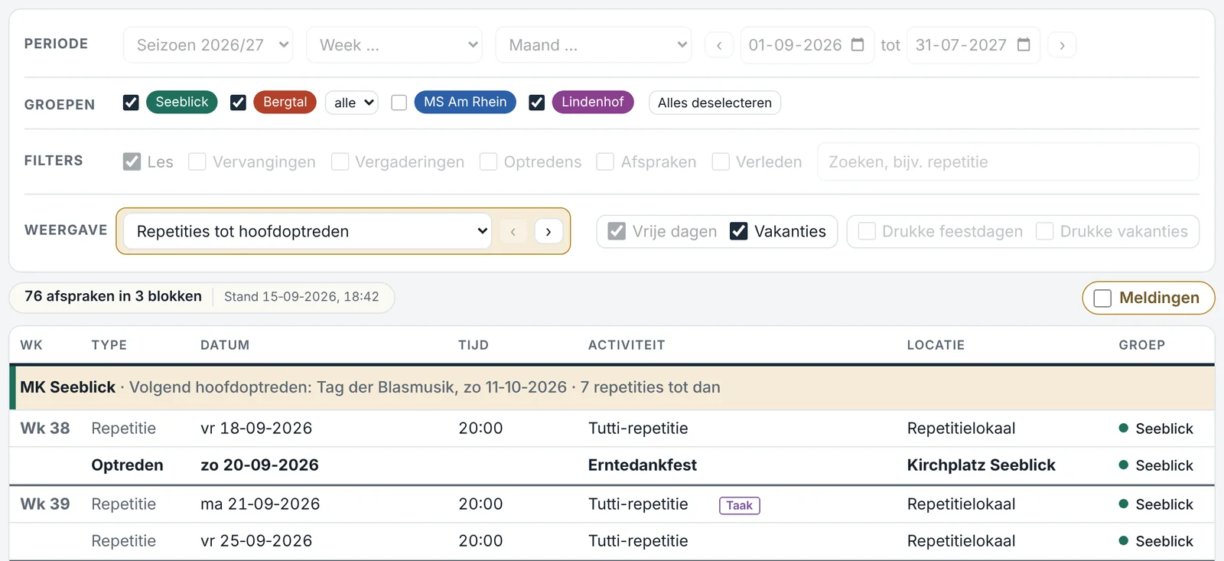Click the ACTIVITEIT column header
The height and width of the screenshot is (561, 1224).
coord(627,345)
